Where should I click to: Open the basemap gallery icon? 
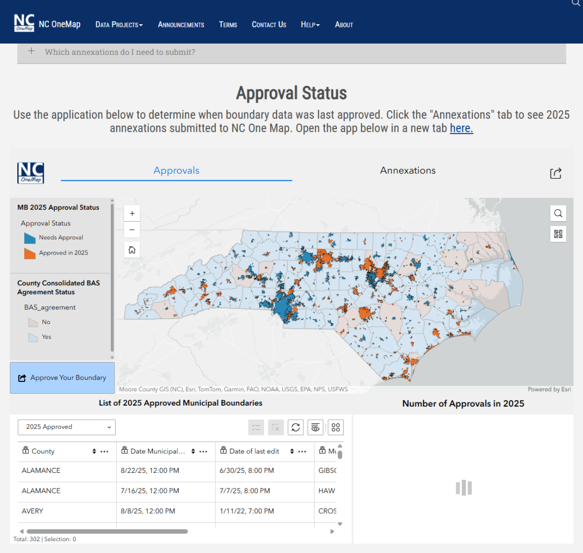(x=558, y=233)
